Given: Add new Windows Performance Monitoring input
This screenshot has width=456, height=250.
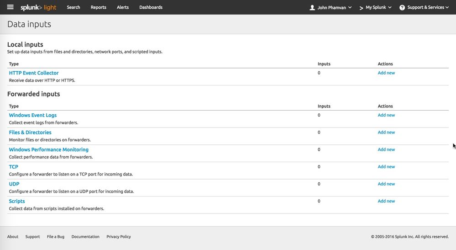Looking at the screenshot, I should pos(386,149).
